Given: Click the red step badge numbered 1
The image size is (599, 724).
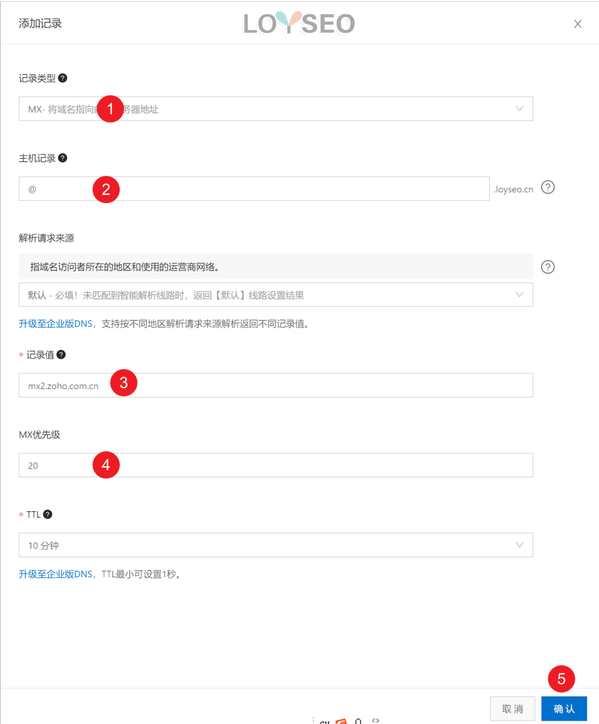Looking at the screenshot, I should point(110,109).
